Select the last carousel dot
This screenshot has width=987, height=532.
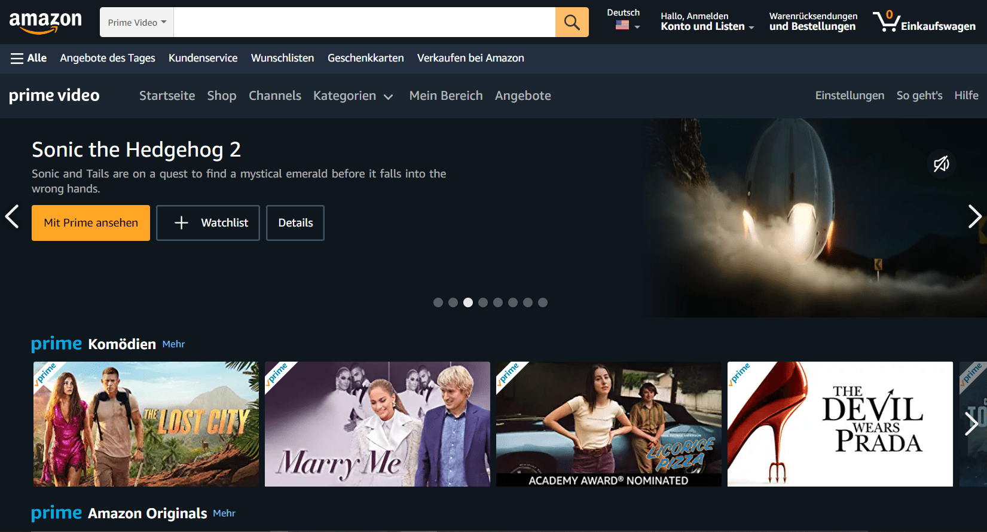[543, 302]
